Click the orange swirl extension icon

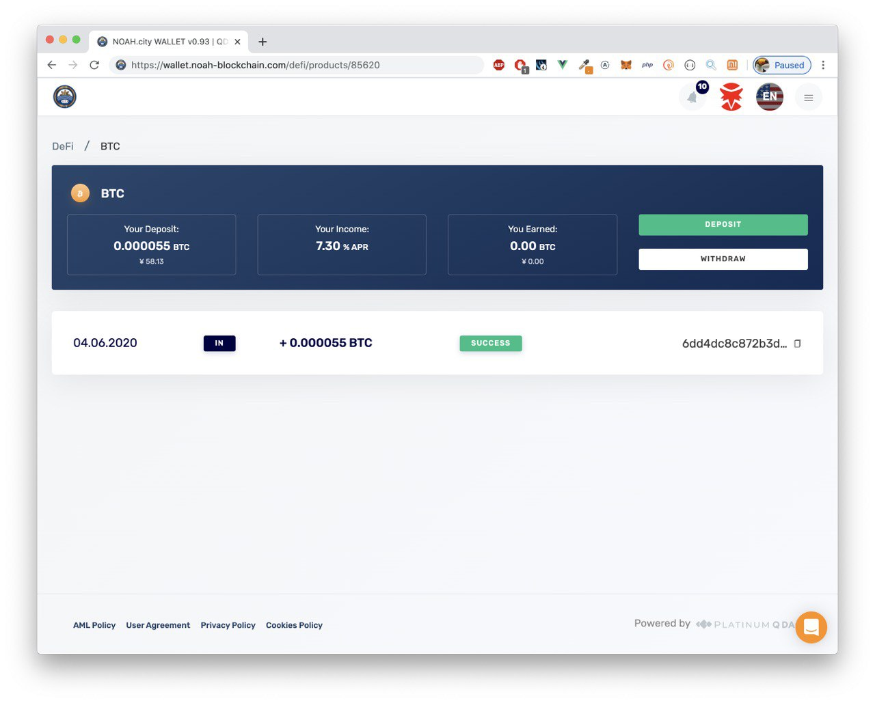[x=669, y=65]
